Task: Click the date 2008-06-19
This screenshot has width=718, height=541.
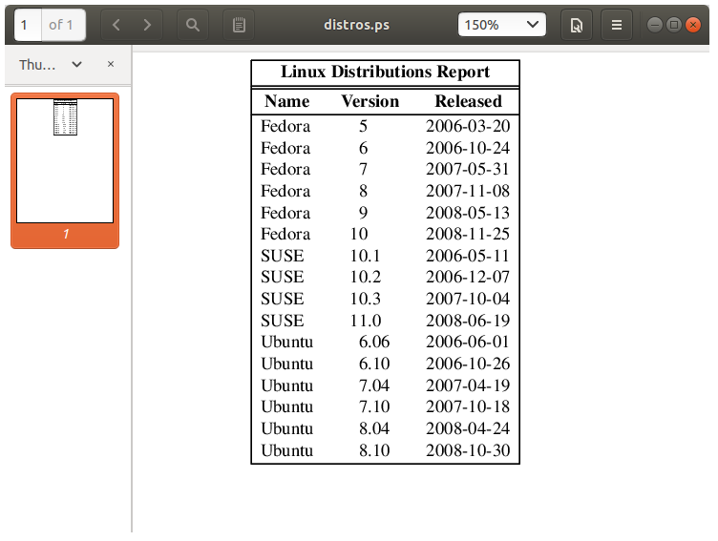Action: pyautogui.click(x=468, y=321)
